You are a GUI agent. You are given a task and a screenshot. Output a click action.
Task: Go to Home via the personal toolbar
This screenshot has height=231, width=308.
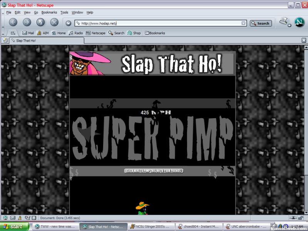[59, 33]
